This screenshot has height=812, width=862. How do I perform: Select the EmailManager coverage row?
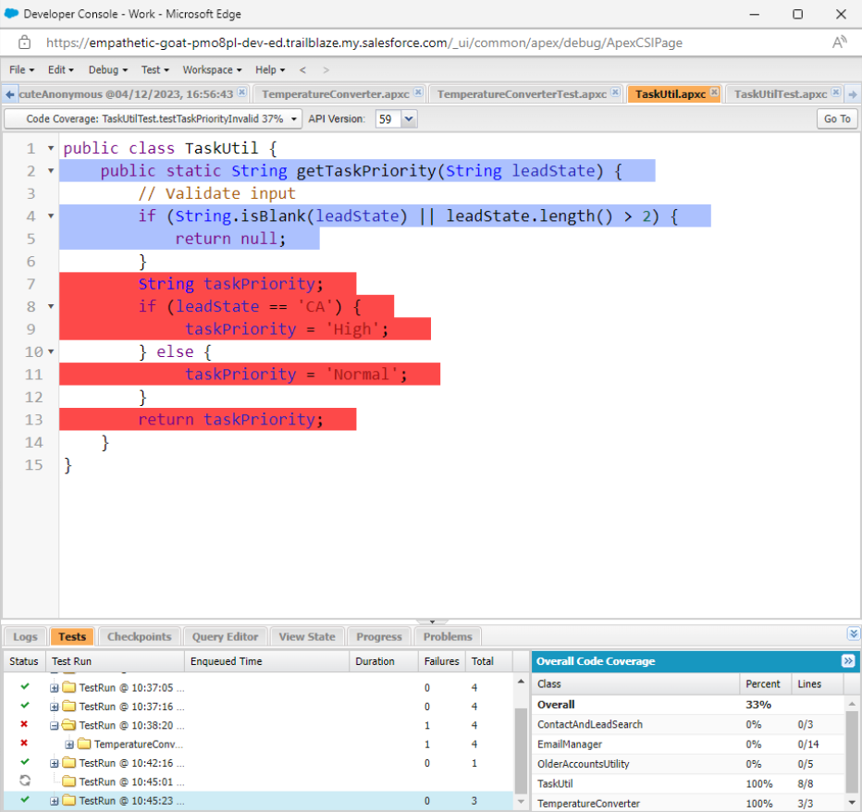click(688, 744)
